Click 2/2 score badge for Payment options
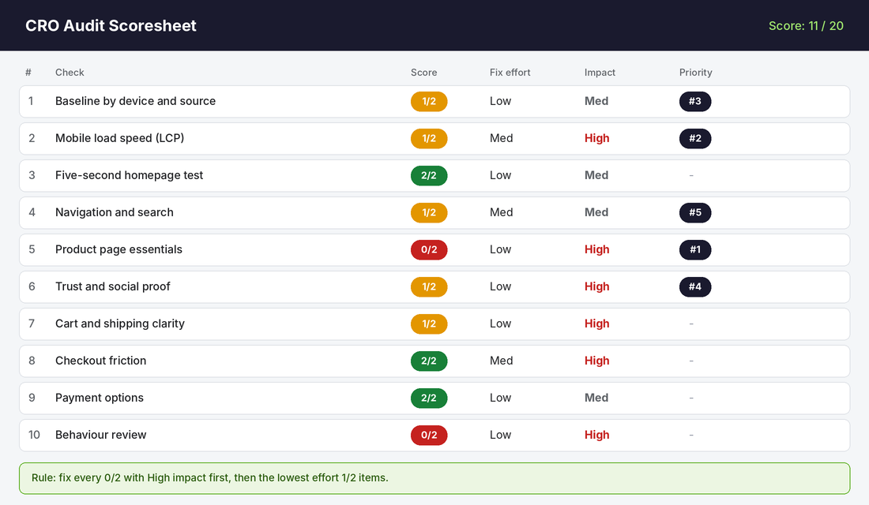Image resolution: width=869 pixels, height=505 pixels. coord(429,398)
